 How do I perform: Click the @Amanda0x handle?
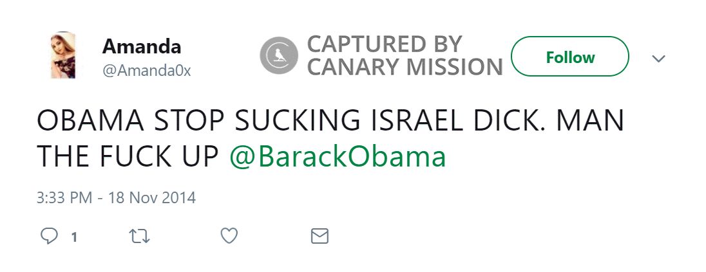pyautogui.click(x=147, y=70)
